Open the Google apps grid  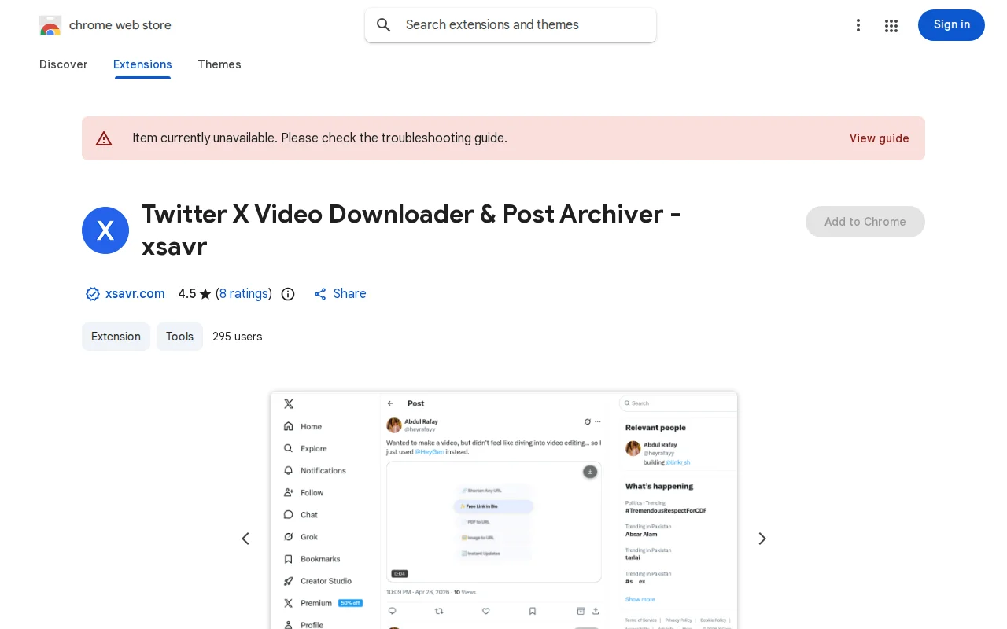[x=891, y=25]
